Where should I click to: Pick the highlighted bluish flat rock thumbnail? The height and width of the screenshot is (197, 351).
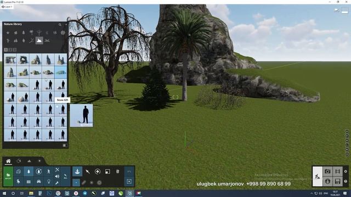coord(61,72)
